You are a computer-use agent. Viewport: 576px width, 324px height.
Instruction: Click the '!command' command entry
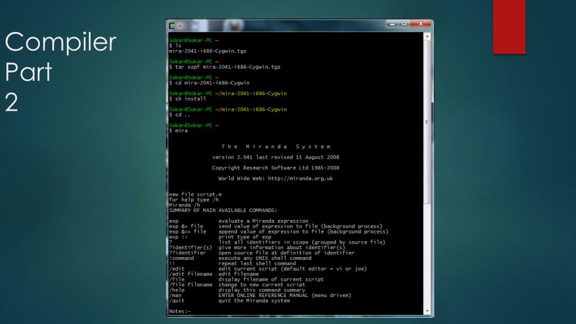(182, 258)
